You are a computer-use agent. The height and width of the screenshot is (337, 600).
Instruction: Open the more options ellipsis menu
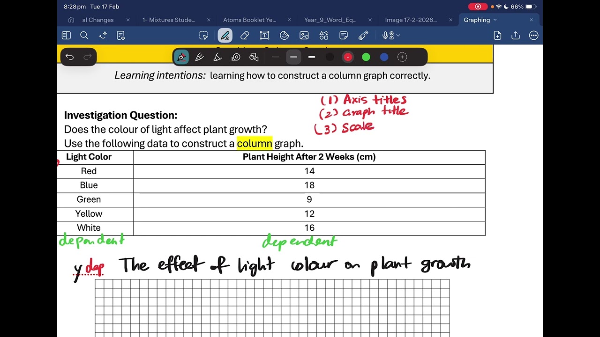click(x=533, y=36)
